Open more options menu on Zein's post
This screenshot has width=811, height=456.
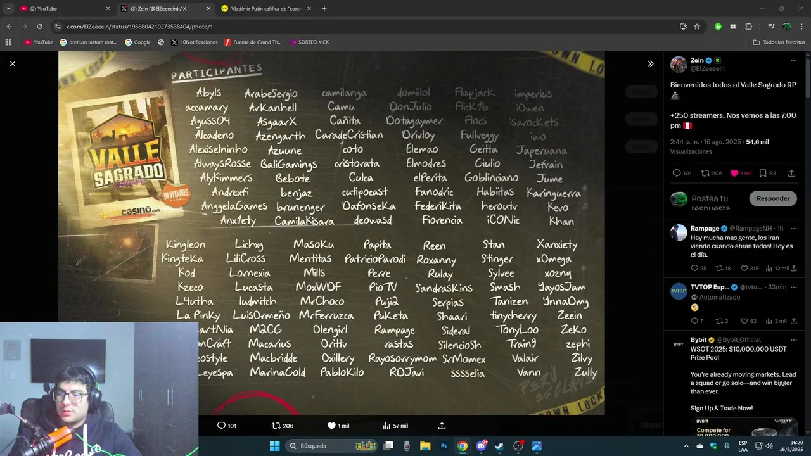tap(793, 61)
